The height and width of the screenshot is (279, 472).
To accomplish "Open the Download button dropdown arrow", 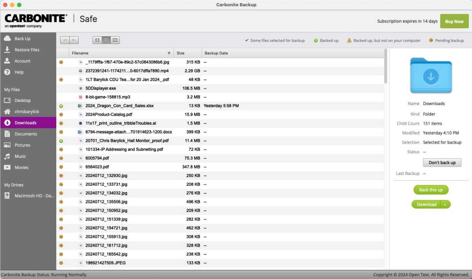I will pos(445,205).
